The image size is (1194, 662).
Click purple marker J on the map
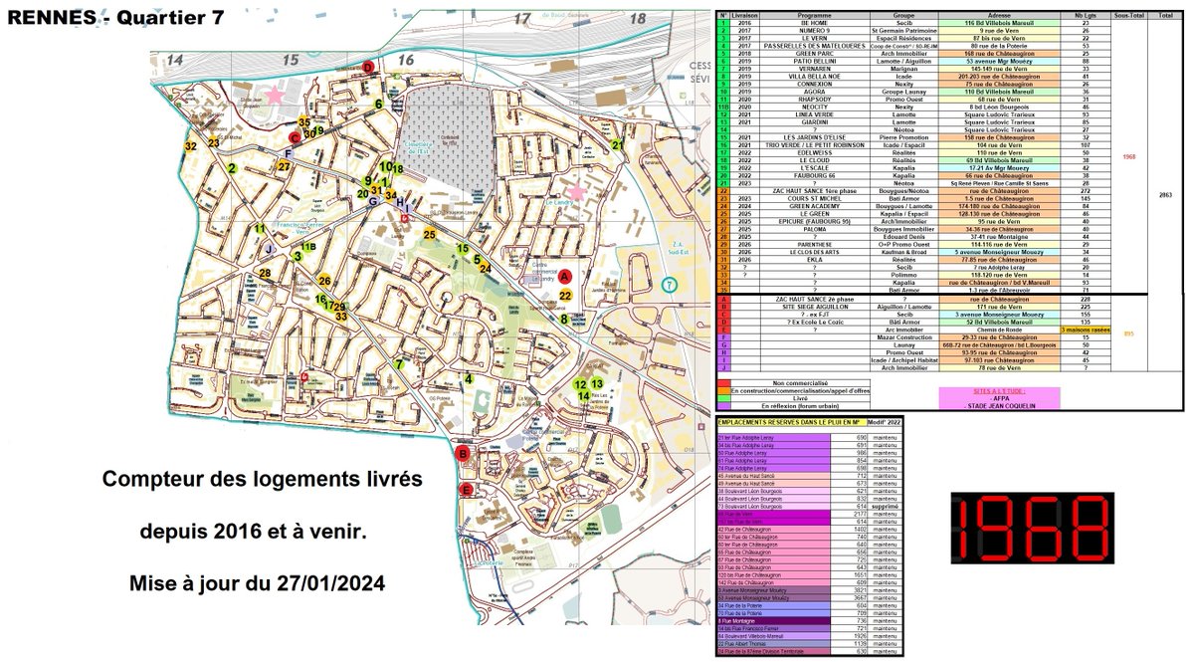[x=269, y=248]
